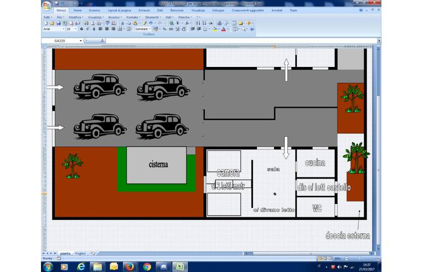This screenshot has height=272, width=423.
Task: Switch to the Foglio2 sheet tab
Action: tap(81, 253)
